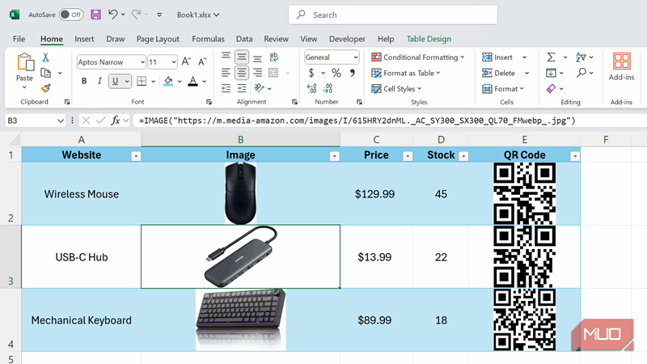Click the Save floppy disk icon
Viewport: 647px width, 364px height.
[x=95, y=15]
